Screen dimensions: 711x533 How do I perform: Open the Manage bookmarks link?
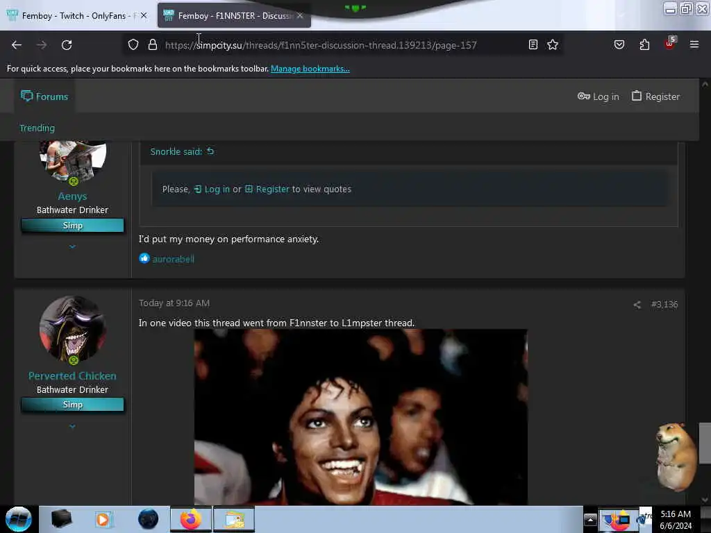(x=310, y=69)
